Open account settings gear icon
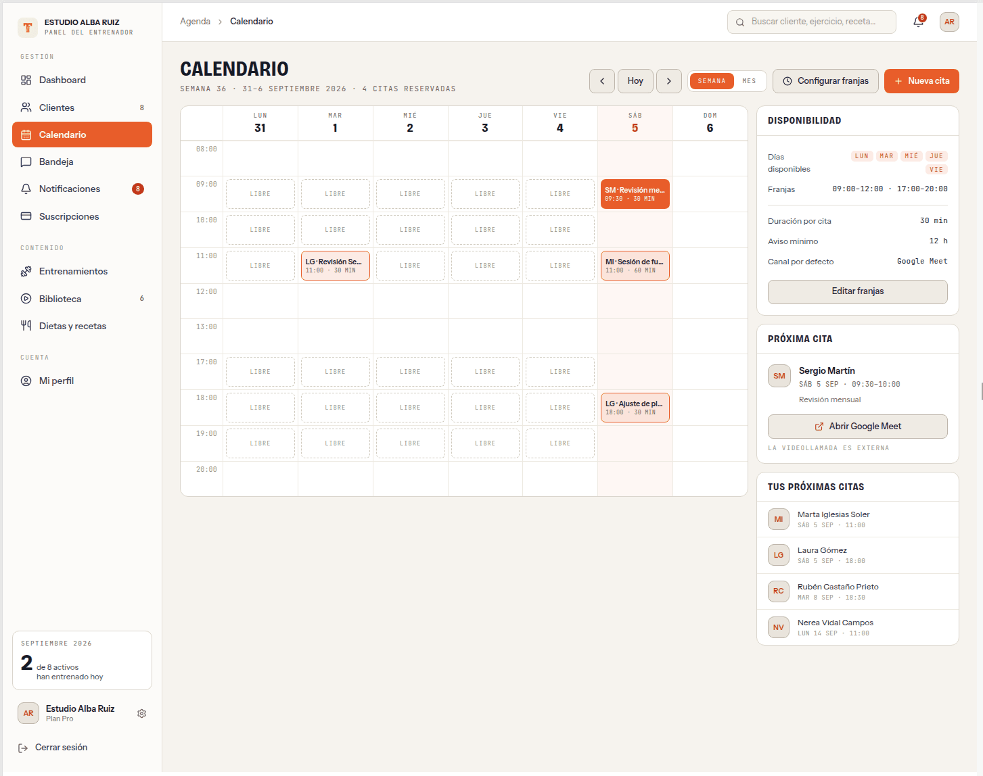This screenshot has height=776, width=983. [141, 713]
